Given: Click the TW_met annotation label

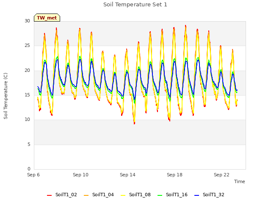Looking at the screenshot, I should point(47,18).
